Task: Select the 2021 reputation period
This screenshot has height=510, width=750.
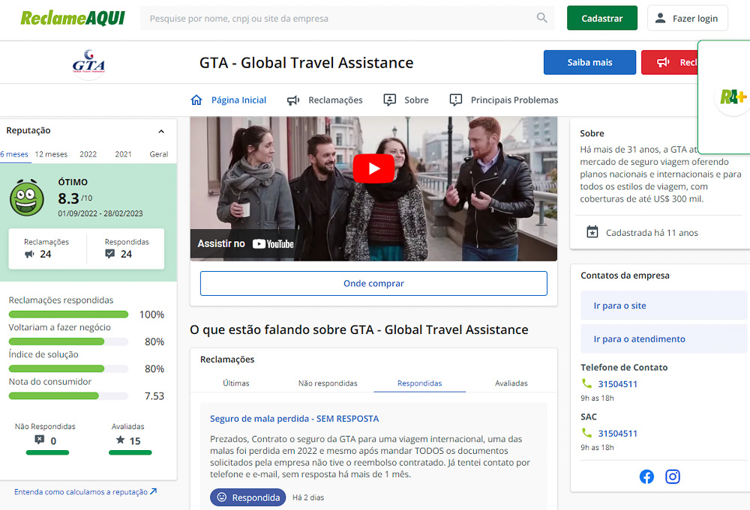Action: coord(124,154)
